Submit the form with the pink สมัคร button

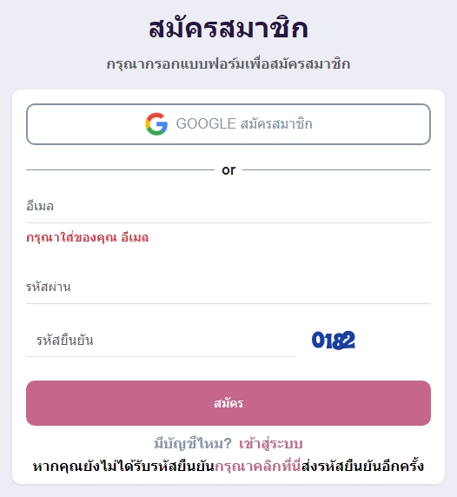[x=228, y=403]
